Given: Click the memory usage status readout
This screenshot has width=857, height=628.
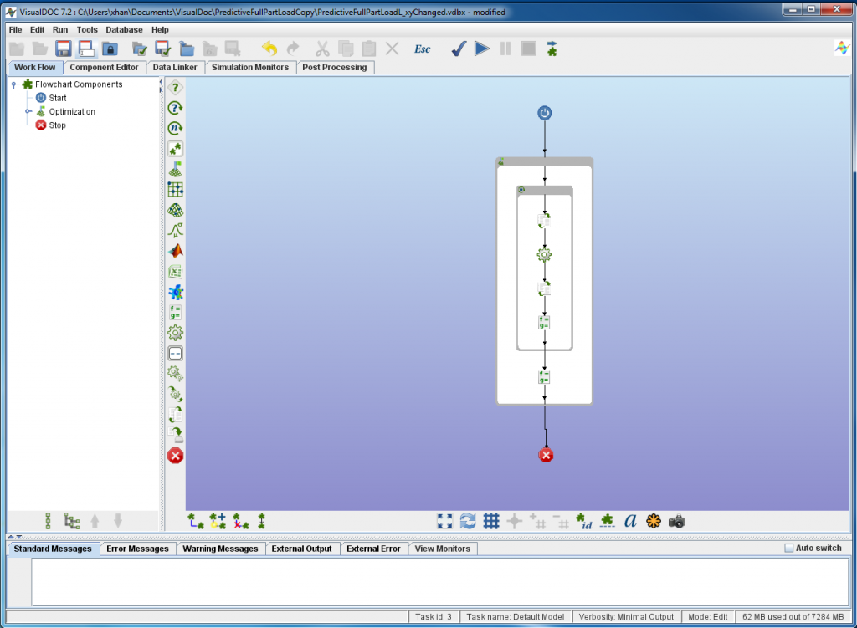Looking at the screenshot, I should tap(793, 616).
